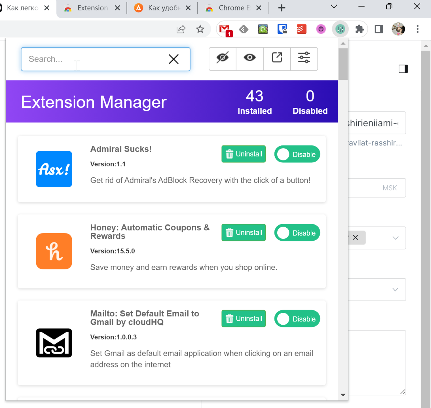
Task: Click the Extension Manager toolbar icon
Action: tap(340, 29)
